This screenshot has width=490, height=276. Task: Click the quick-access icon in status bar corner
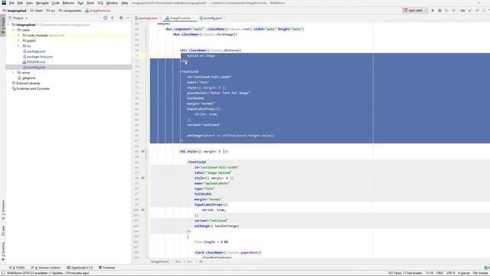(x=3, y=273)
